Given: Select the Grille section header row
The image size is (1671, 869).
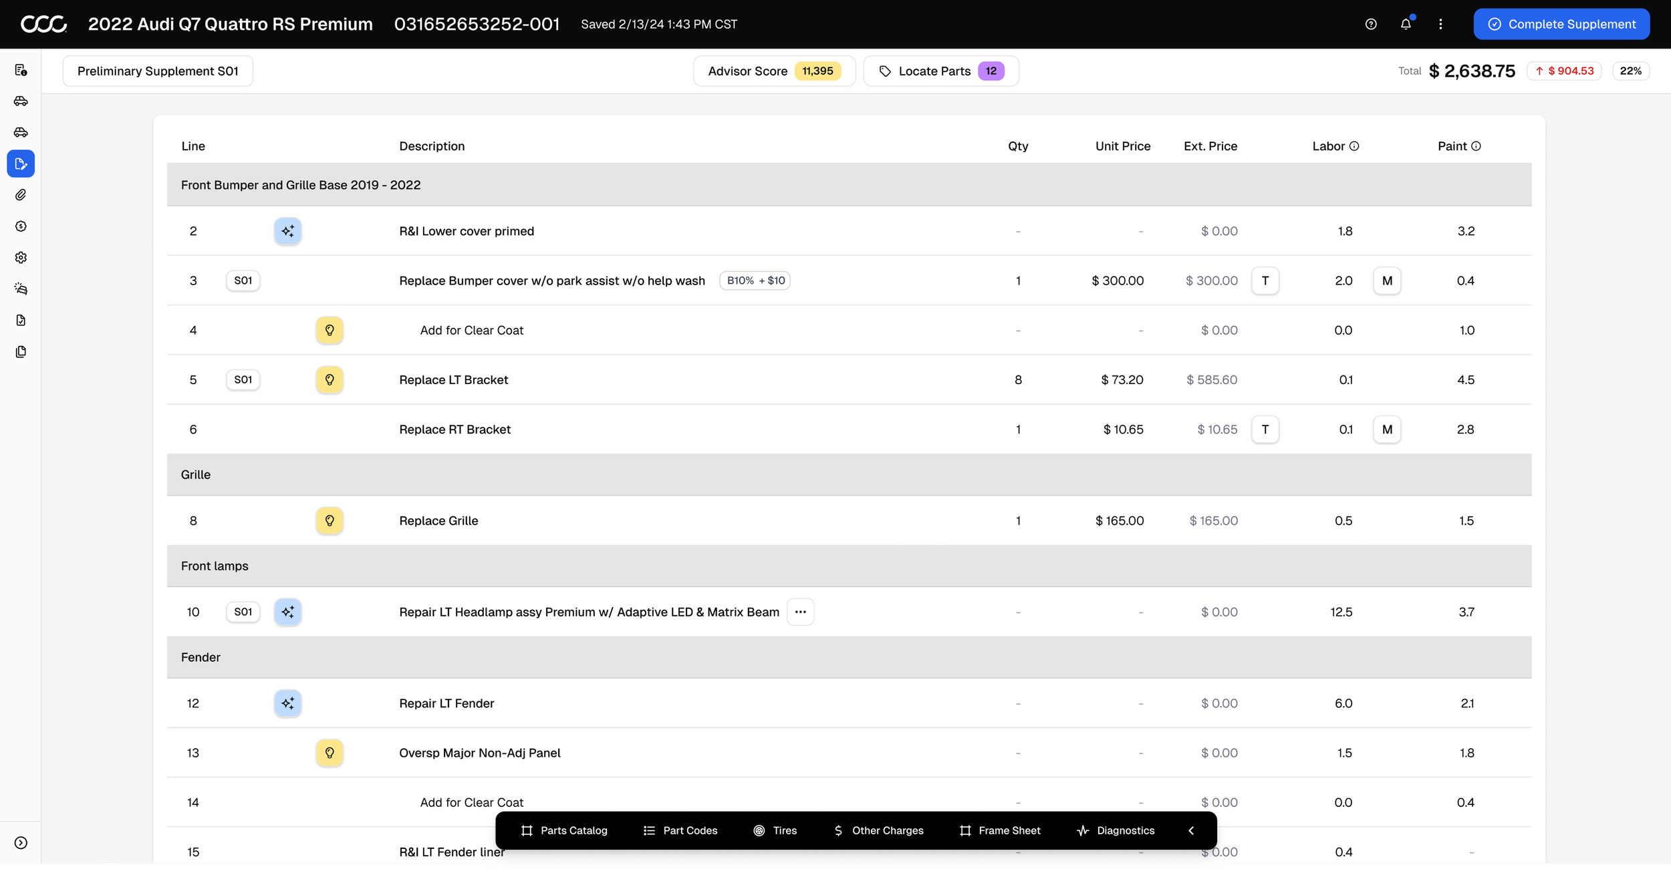Looking at the screenshot, I should pos(849,475).
